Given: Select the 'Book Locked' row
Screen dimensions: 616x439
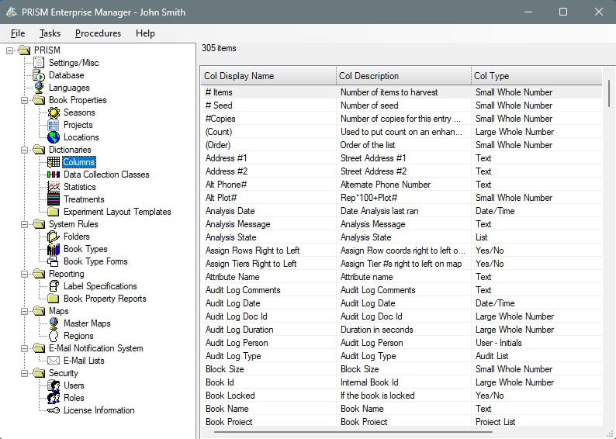Looking at the screenshot, I should (x=401, y=396).
